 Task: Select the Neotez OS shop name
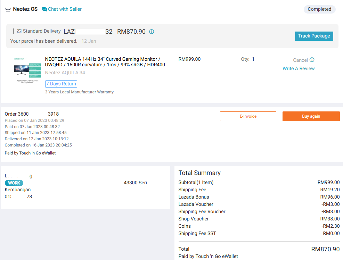click(25, 9)
